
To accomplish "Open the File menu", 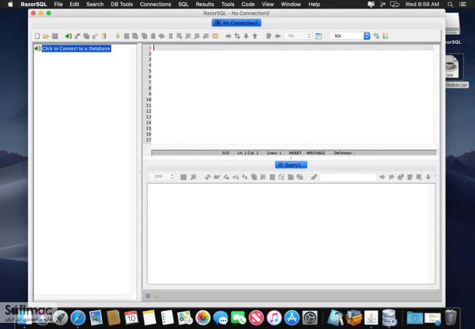I will point(58,4).
